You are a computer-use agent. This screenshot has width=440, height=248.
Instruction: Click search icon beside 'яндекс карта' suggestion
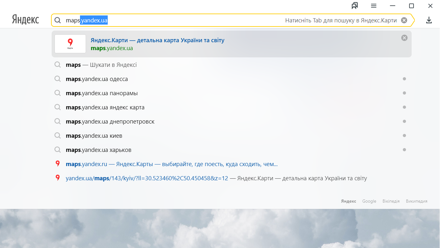[x=58, y=107]
